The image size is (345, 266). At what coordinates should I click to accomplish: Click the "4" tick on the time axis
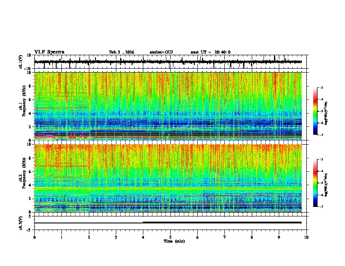[143, 237]
